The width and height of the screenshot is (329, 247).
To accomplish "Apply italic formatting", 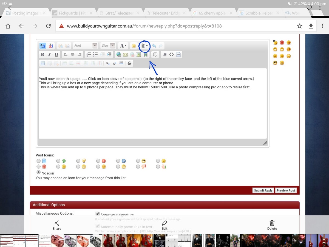I will pos(49,55).
